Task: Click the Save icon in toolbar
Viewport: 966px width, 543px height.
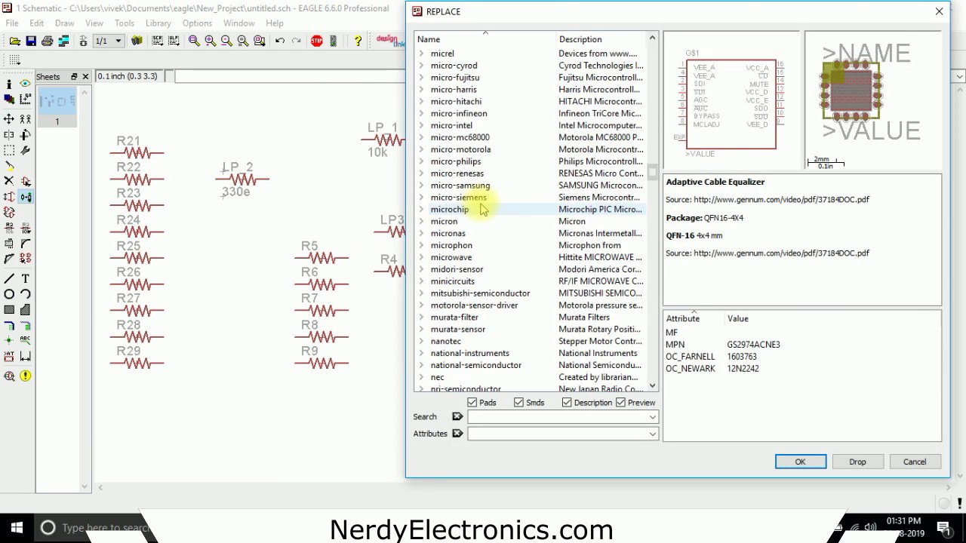Action: point(31,41)
